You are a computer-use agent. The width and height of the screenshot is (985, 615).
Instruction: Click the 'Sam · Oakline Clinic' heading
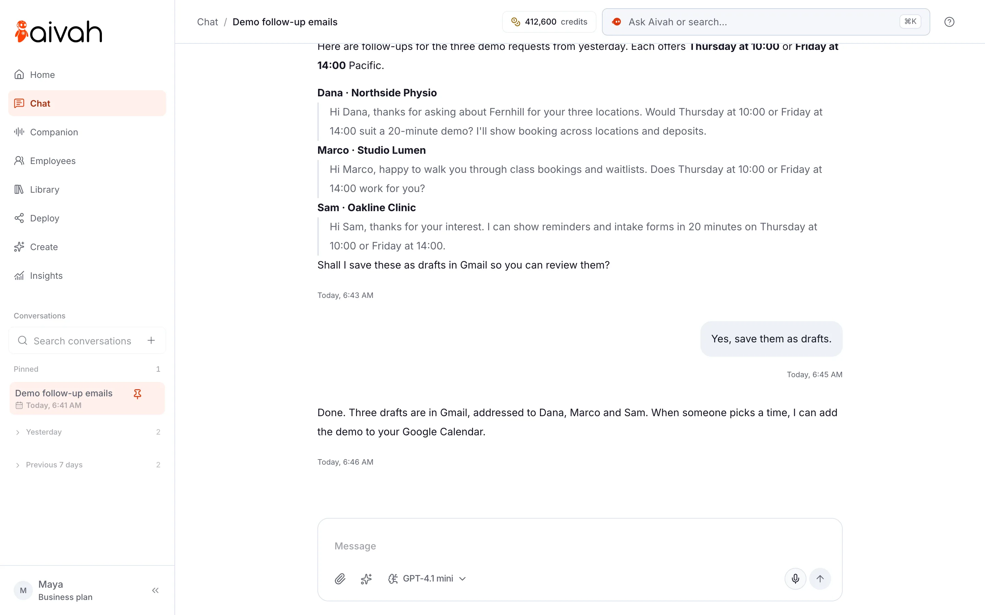coord(367,207)
